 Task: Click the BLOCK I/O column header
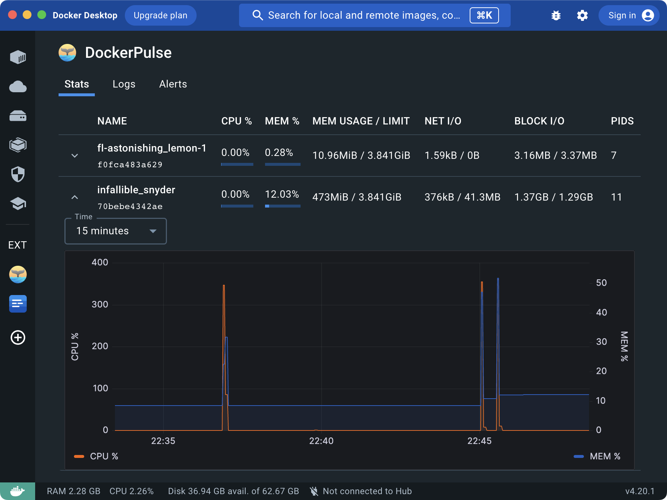(x=540, y=121)
